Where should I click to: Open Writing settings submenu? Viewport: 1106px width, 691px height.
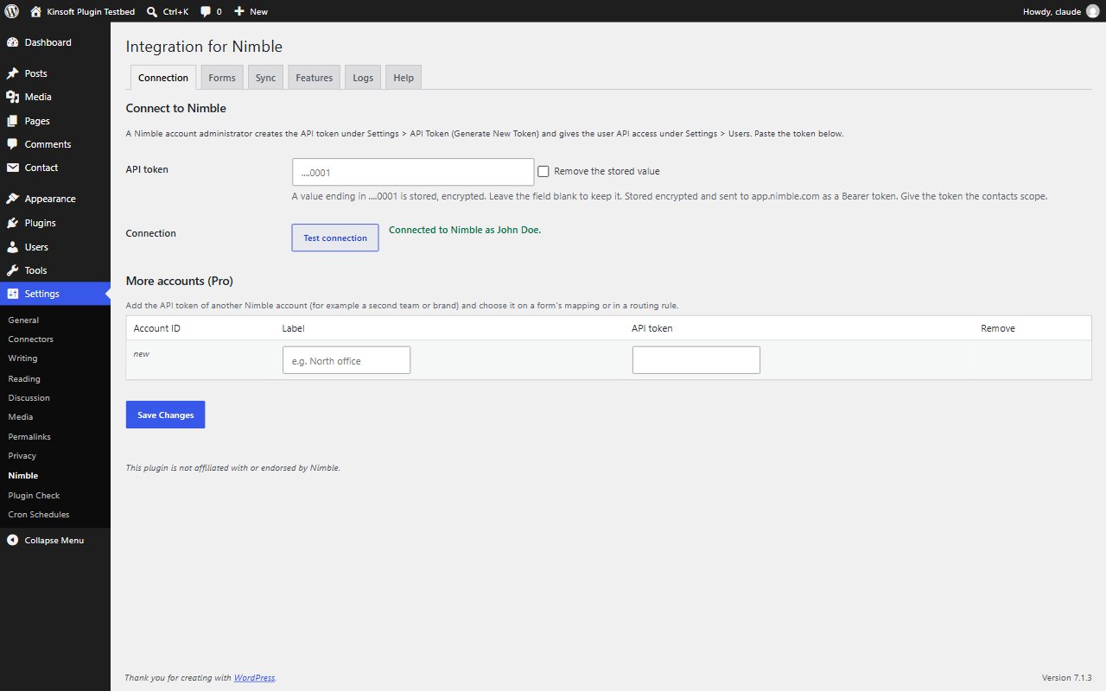click(55, 358)
